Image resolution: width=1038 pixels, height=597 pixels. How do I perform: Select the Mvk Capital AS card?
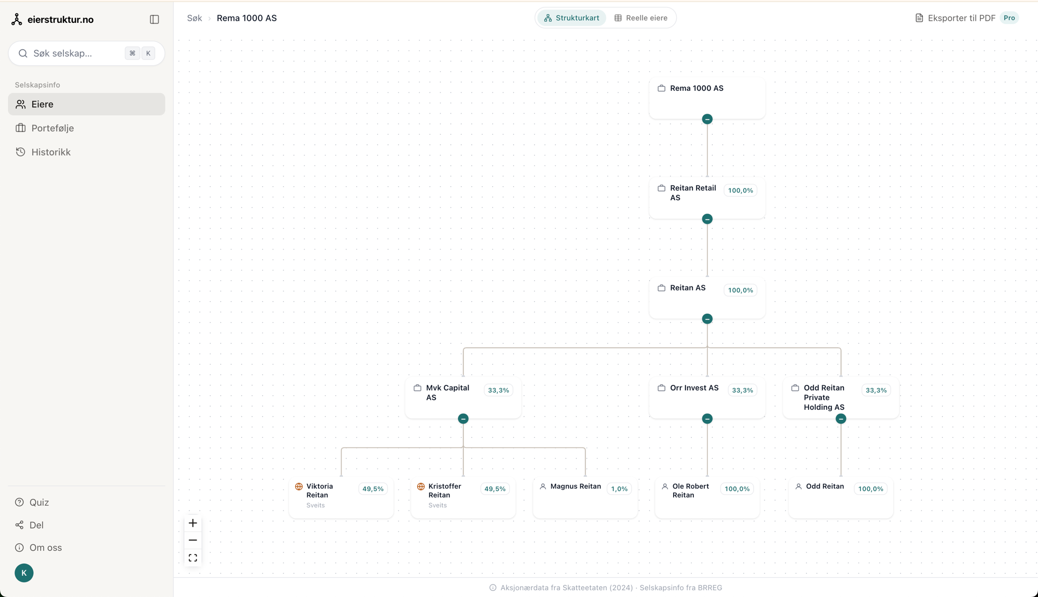[463, 397]
